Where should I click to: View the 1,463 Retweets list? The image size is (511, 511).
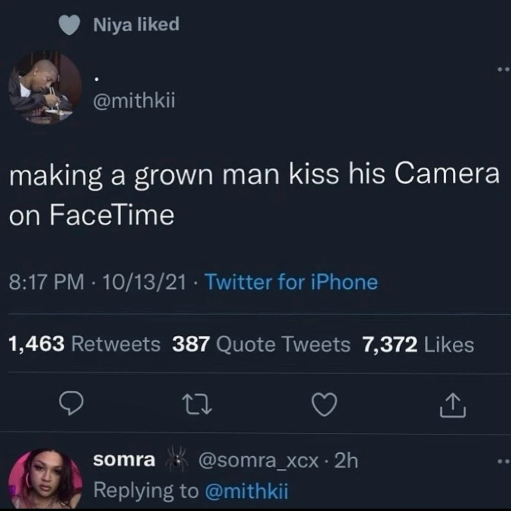(x=84, y=344)
